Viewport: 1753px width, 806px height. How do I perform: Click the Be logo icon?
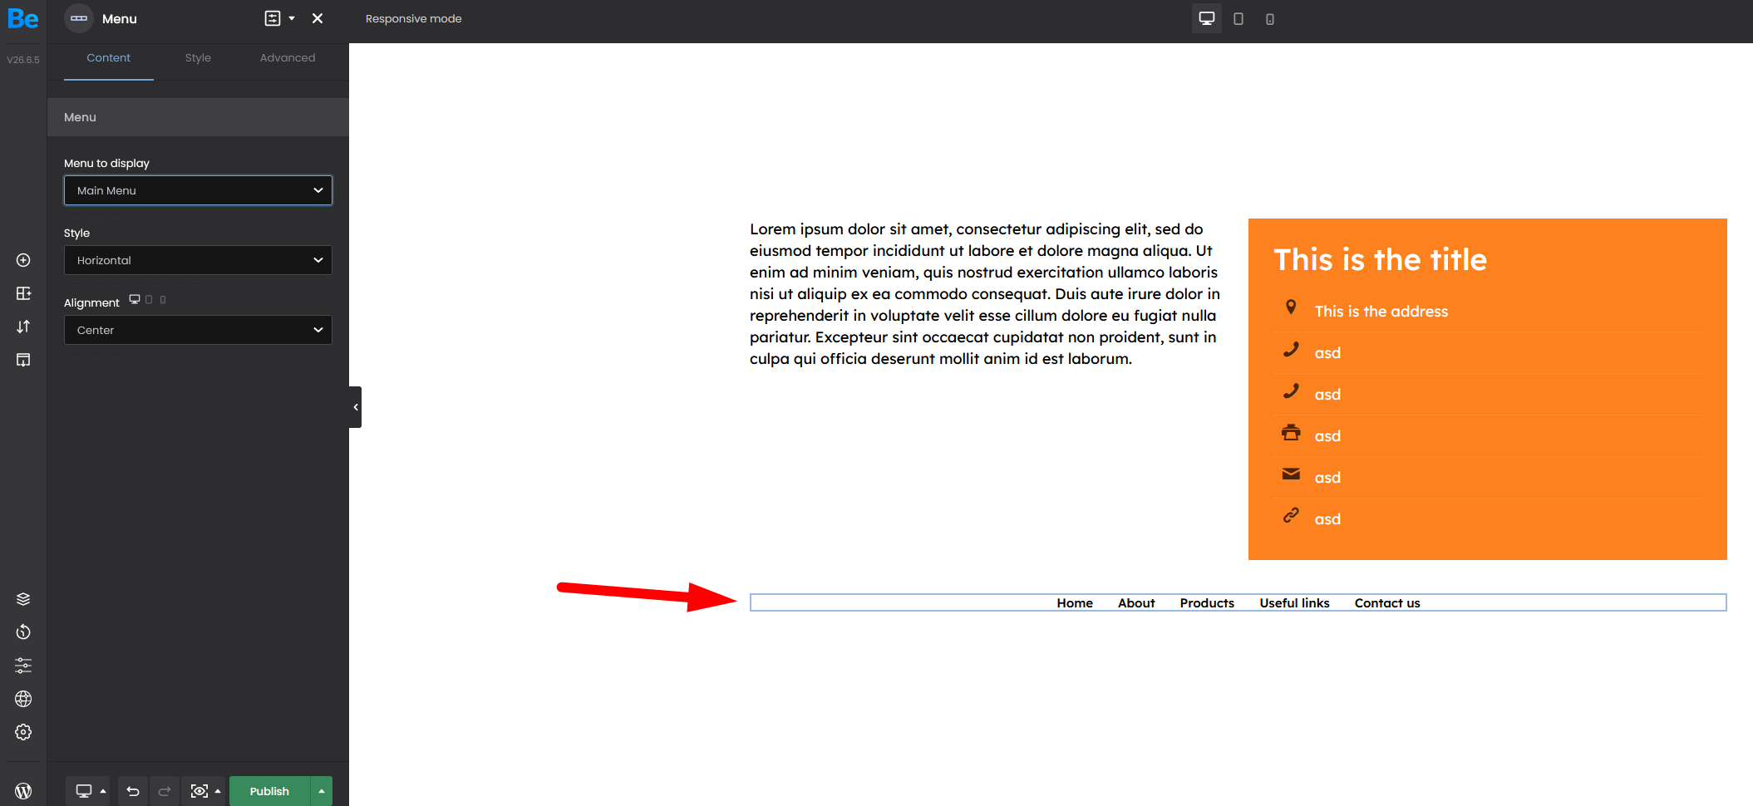pyautogui.click(x=23, y=18)
